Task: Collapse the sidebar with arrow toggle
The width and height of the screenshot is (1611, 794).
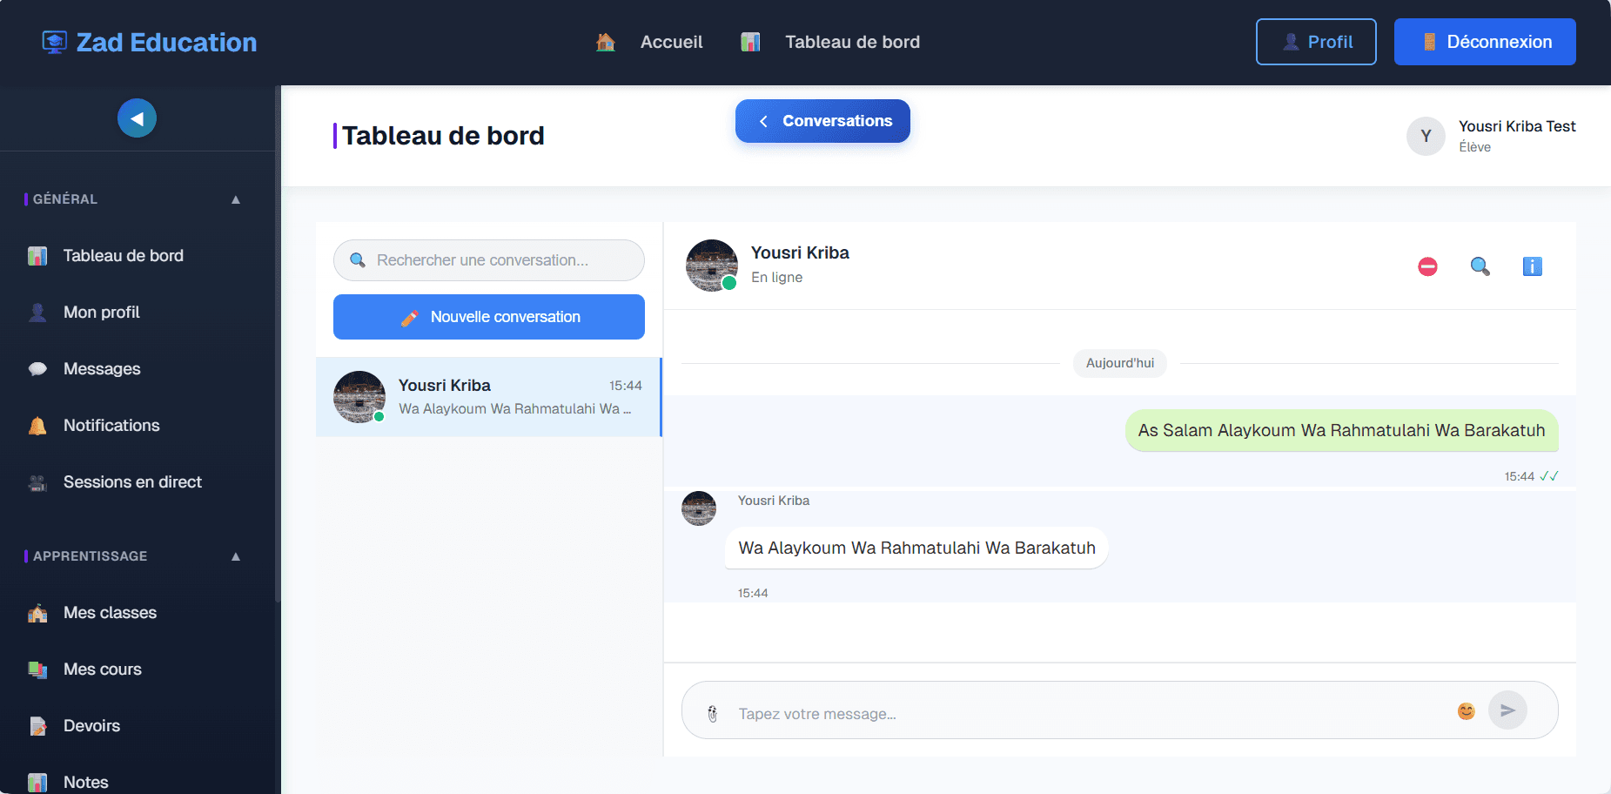Action: 137,118
